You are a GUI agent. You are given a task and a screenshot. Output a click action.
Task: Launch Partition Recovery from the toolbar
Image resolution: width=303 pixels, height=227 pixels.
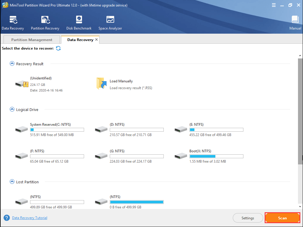(45, 23)
